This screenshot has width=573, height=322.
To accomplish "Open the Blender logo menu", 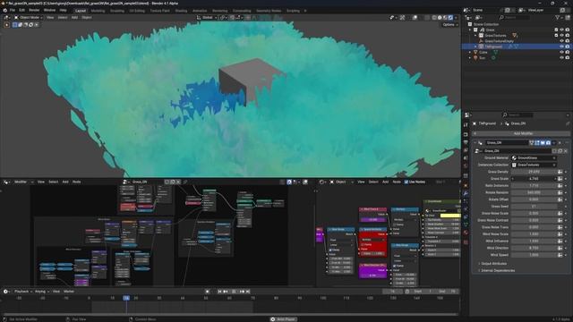I will coord(4,11).
